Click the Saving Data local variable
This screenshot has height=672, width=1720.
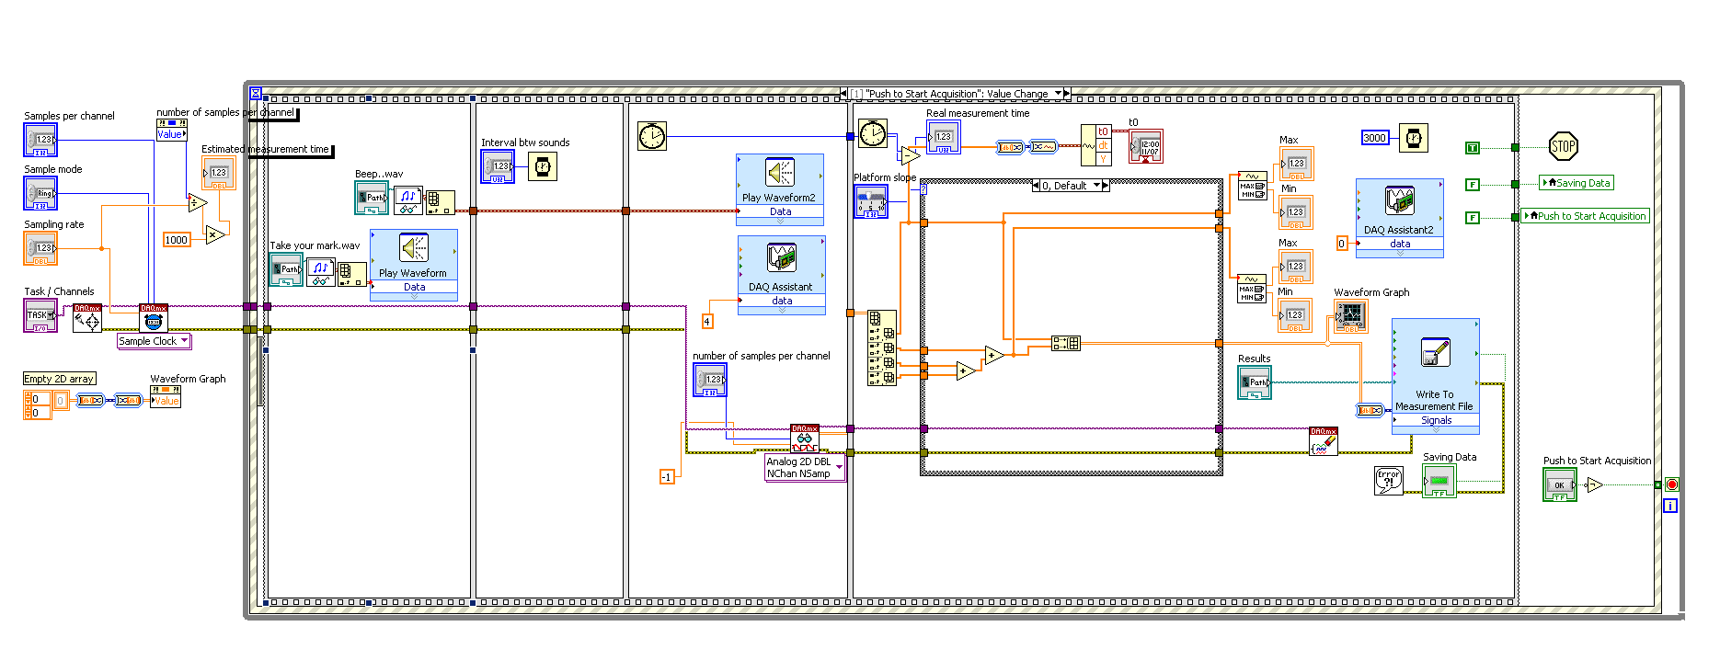tap(1577, 183)
